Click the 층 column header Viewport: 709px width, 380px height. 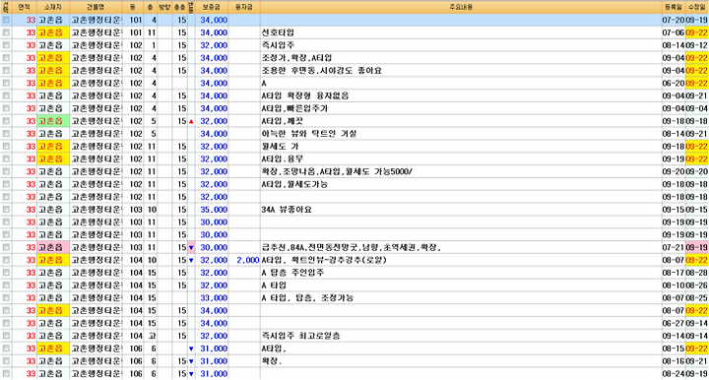(x=150, y=7)
